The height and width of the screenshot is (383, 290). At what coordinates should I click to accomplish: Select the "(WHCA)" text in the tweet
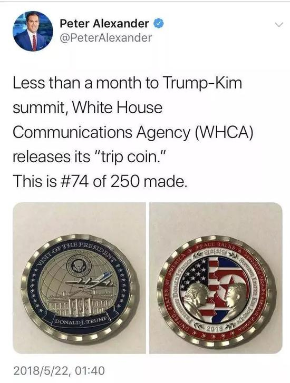coord(223,132)
